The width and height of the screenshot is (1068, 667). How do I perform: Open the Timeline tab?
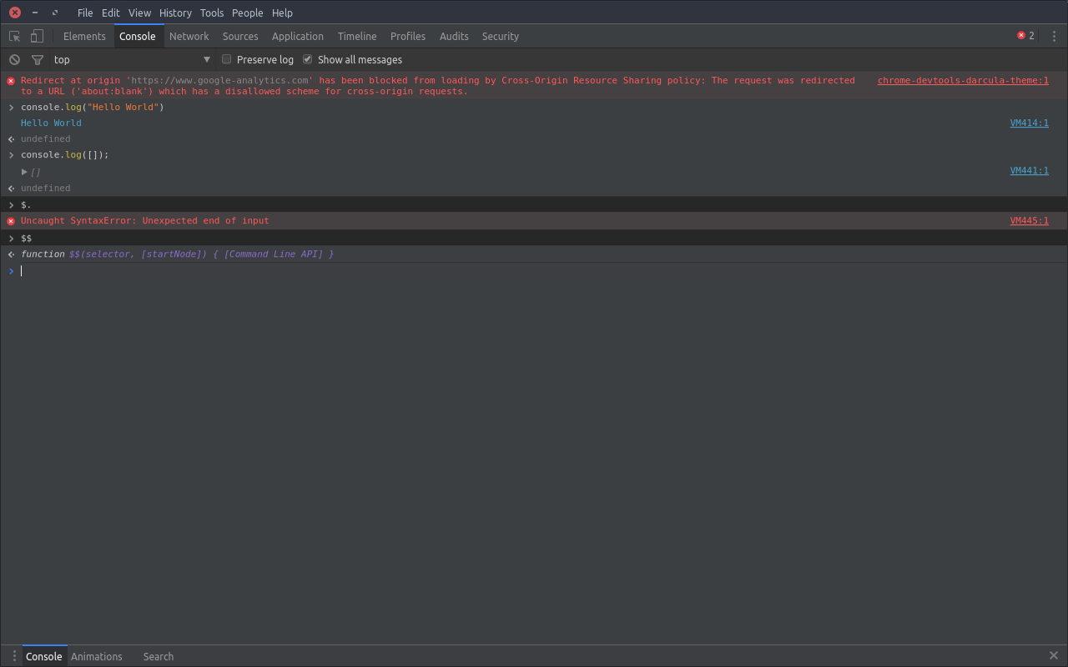tap(357, 36)
